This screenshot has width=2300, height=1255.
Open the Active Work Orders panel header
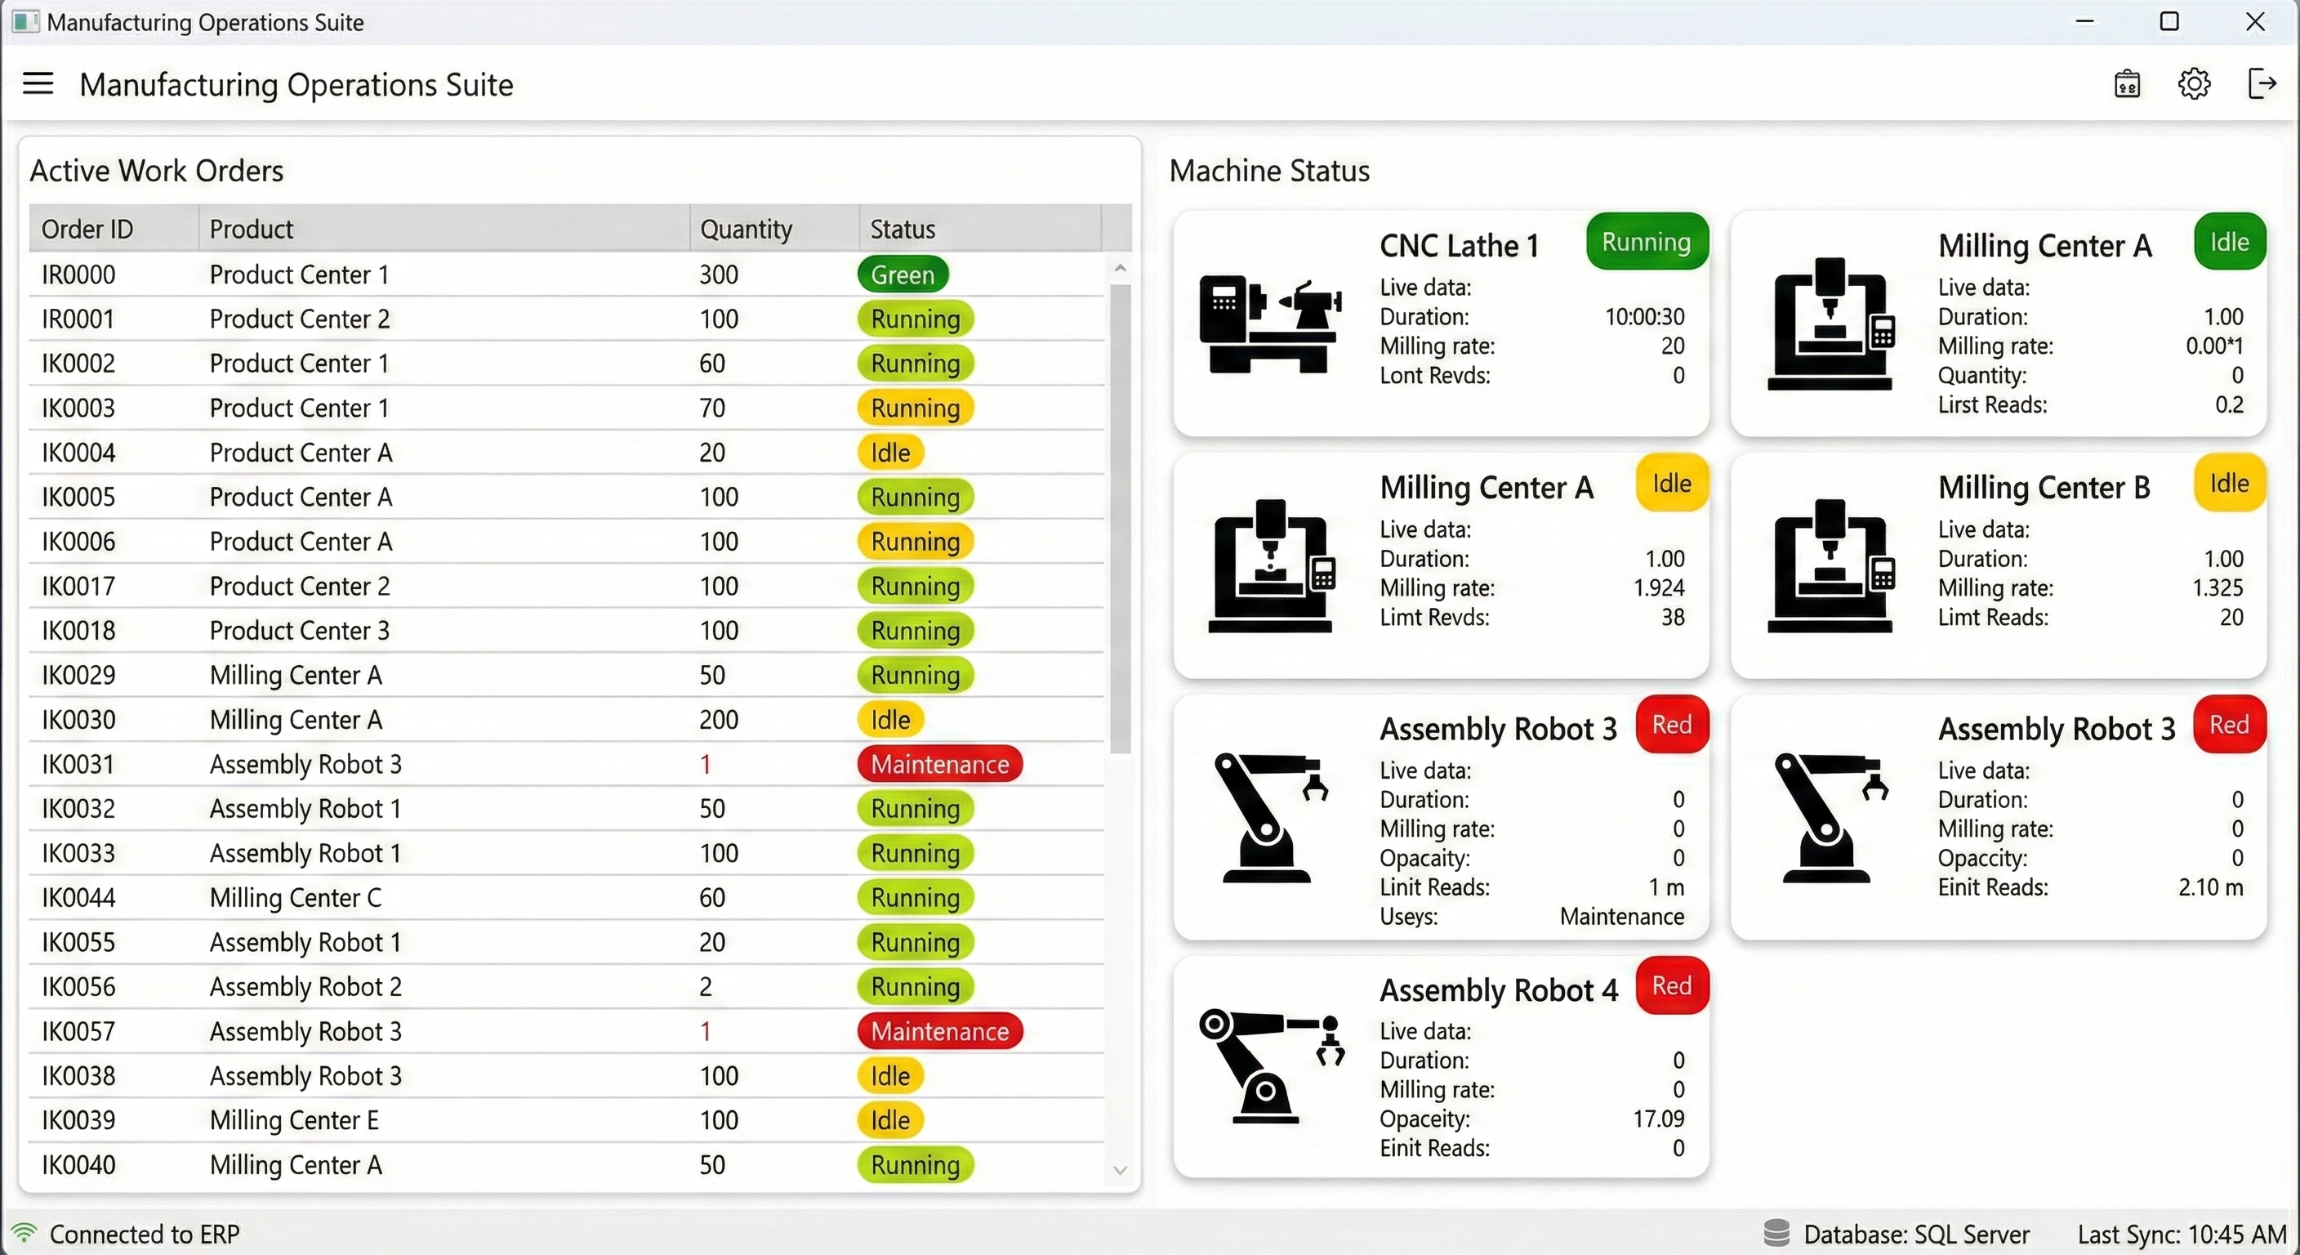pos(157,170)
